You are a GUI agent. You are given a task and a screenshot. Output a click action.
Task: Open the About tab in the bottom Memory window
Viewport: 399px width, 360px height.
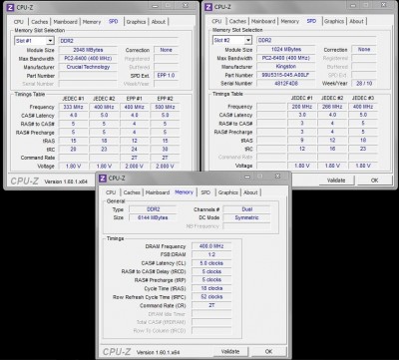pos(250,192)
